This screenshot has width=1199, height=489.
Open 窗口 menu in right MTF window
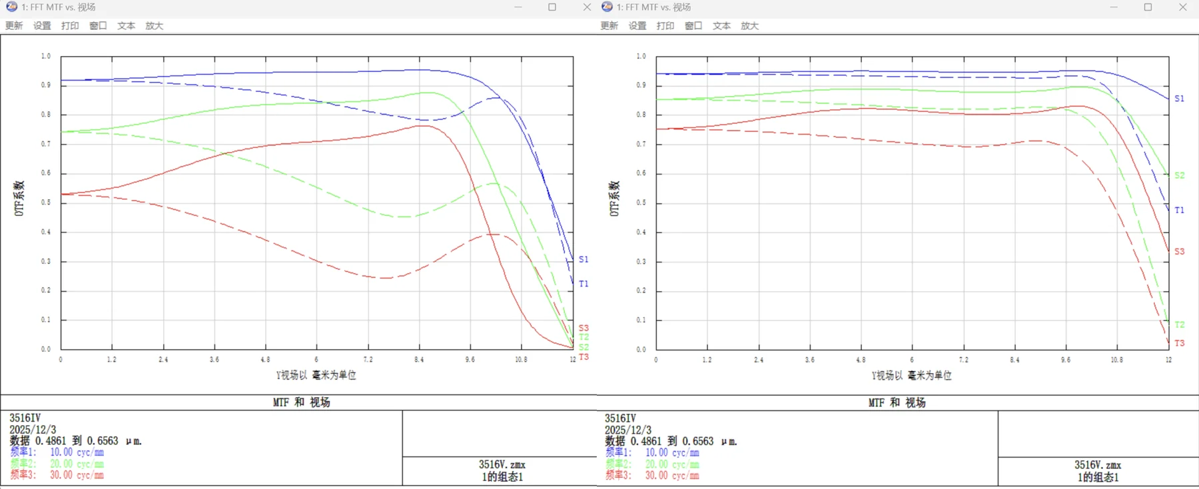tap(693, 25)
